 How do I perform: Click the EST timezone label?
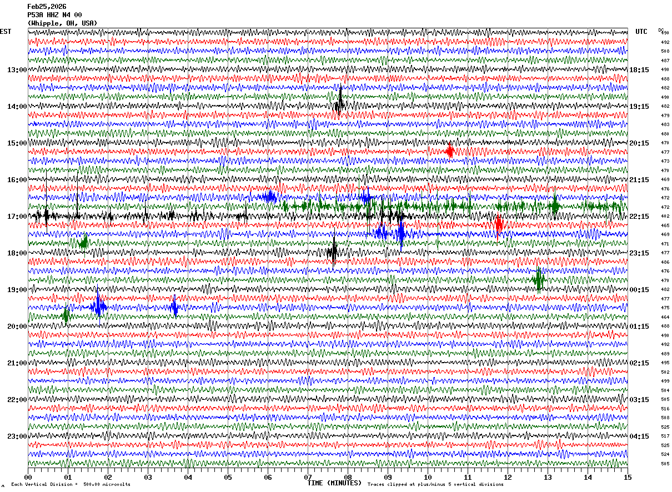click(6, 32)
